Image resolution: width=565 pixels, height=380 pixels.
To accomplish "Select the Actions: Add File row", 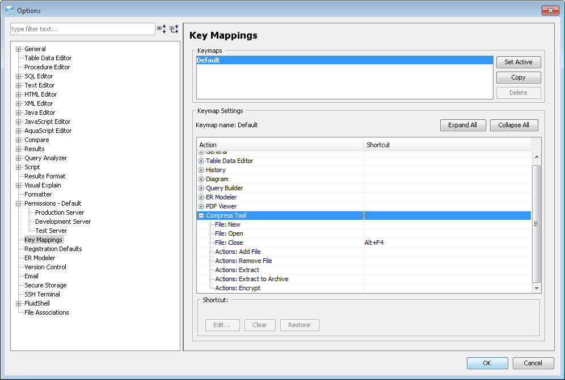I will point(364,252).
